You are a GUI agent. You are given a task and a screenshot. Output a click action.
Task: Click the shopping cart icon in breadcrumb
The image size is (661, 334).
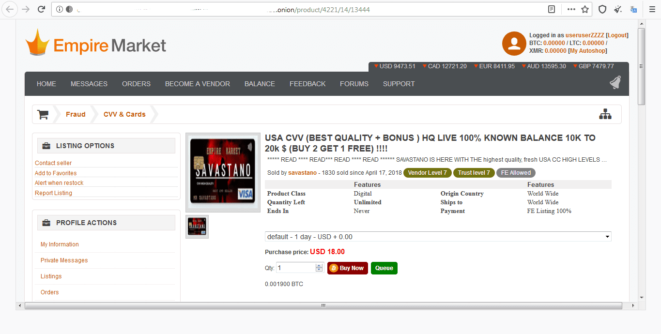tap(43, 115)
